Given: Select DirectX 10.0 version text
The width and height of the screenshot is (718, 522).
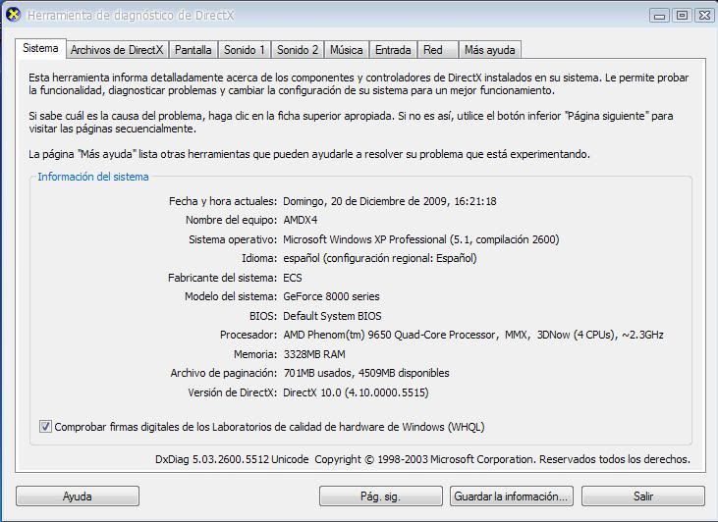Looking at the screenshot, I should point(356,392).
